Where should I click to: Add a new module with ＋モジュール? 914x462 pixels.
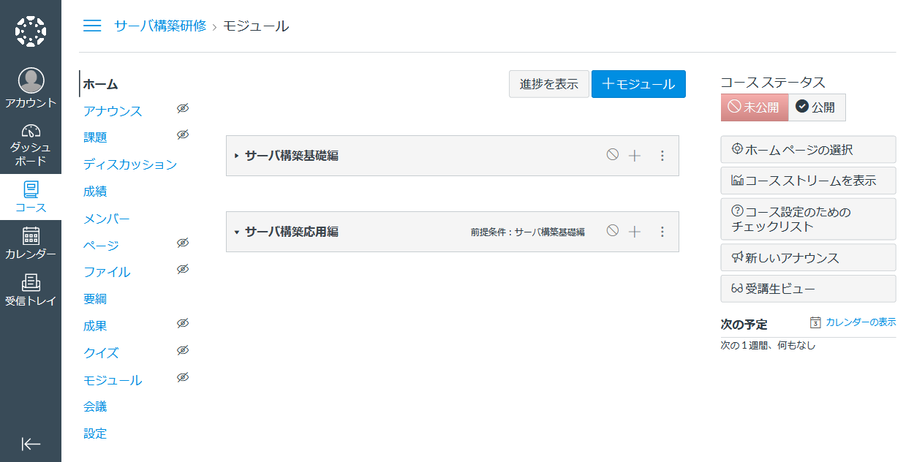(638, 84)
